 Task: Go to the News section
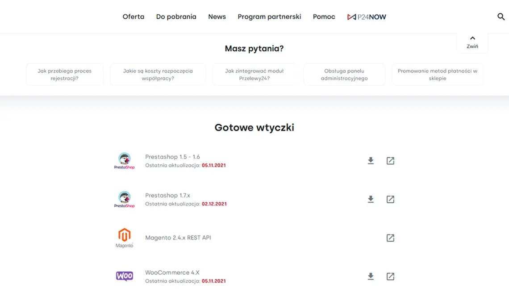coord(217,17)
